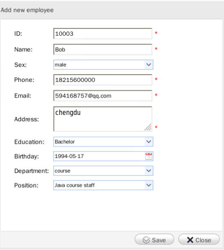
Task: Click the Email input field
Action: (103, 96)
